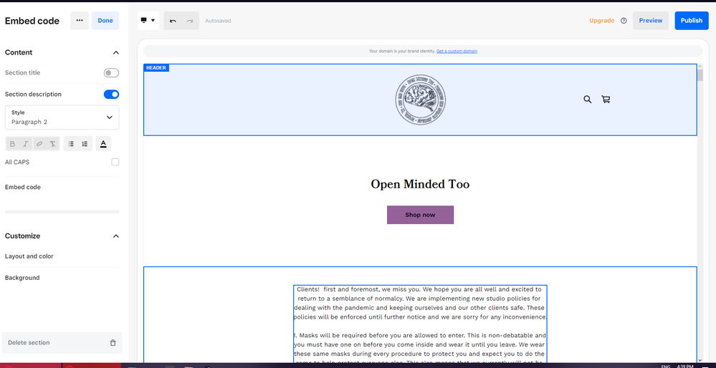The height and width of the screenshot is (368, 716).
Task: Click the undo arrow icon
Action: point(173,21)
